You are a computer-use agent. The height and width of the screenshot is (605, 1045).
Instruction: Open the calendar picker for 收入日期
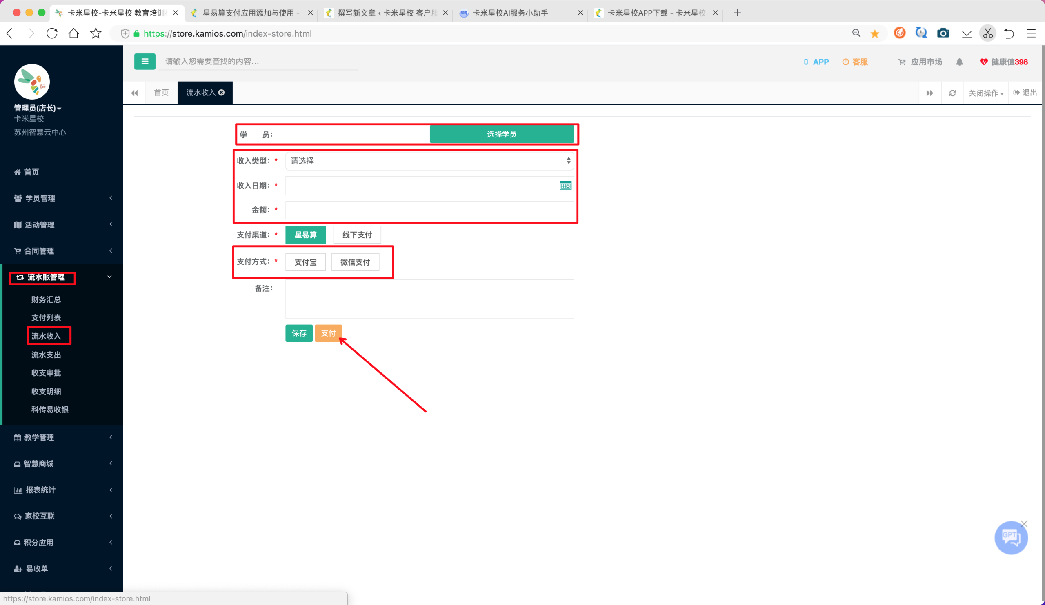pos(565,186)
